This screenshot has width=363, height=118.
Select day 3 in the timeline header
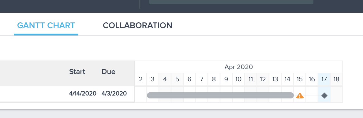[x=152, y=79]
